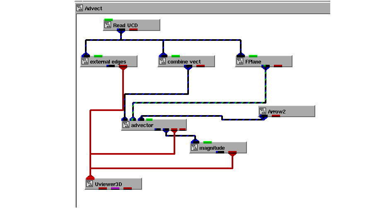Select the advector module label
The image size is (370, 210).
[142, 125]
